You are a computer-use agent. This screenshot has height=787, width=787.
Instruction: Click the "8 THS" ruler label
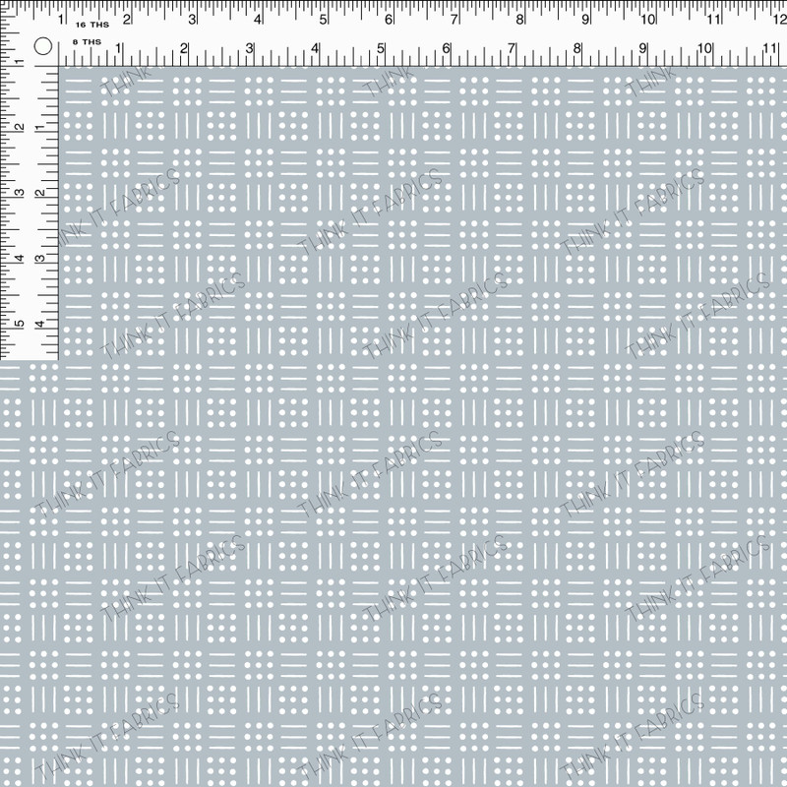87,42
